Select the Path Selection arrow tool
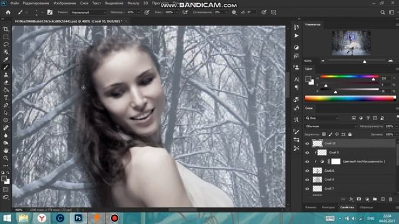The image size is (399, 224). pos(6,113)
